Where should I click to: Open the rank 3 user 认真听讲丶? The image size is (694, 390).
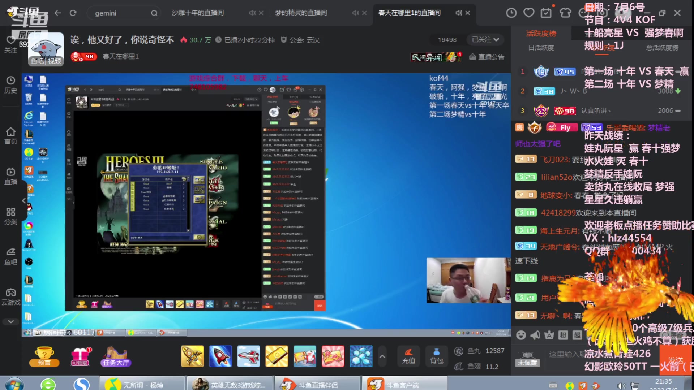(596, 110)
